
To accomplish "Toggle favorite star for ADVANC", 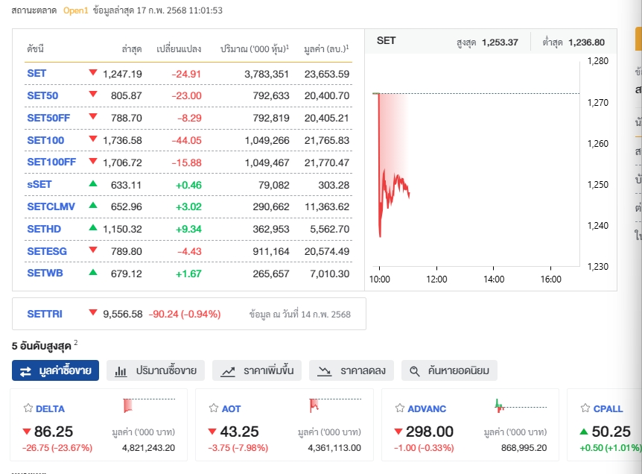I will [x=400, y=408].
